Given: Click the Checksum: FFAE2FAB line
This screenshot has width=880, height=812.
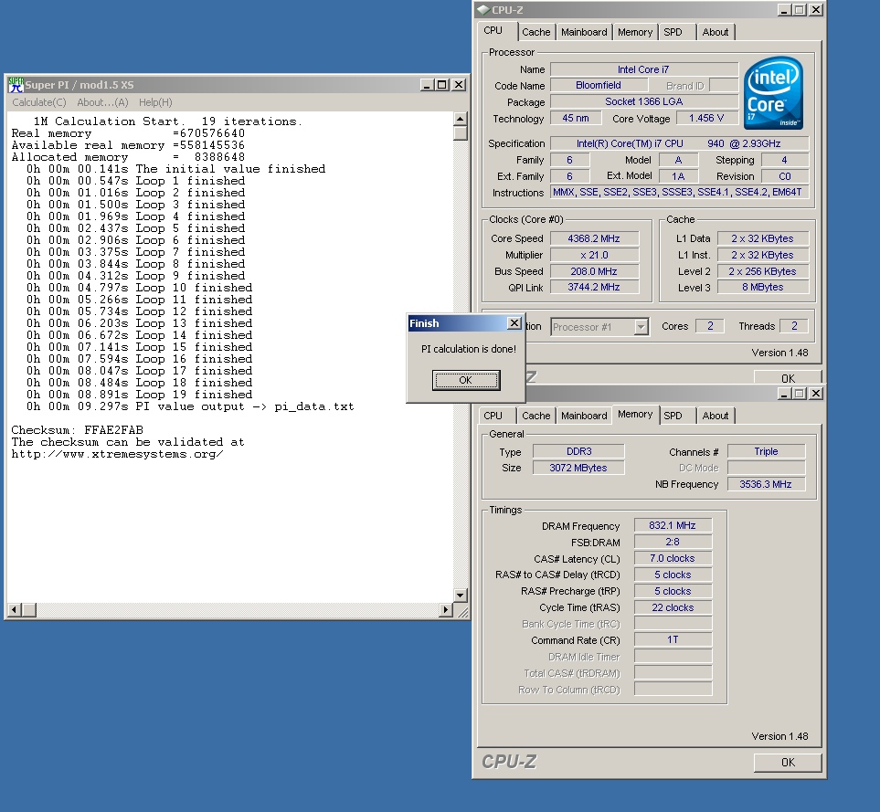Looking at the screenshot, I should point(78,430).
